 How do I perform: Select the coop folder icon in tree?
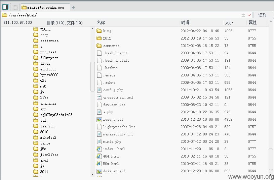[x=36, y=35]
